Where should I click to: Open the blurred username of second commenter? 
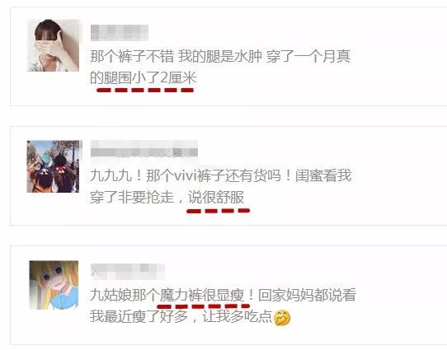pyautogui.click(x=144, y=148)
